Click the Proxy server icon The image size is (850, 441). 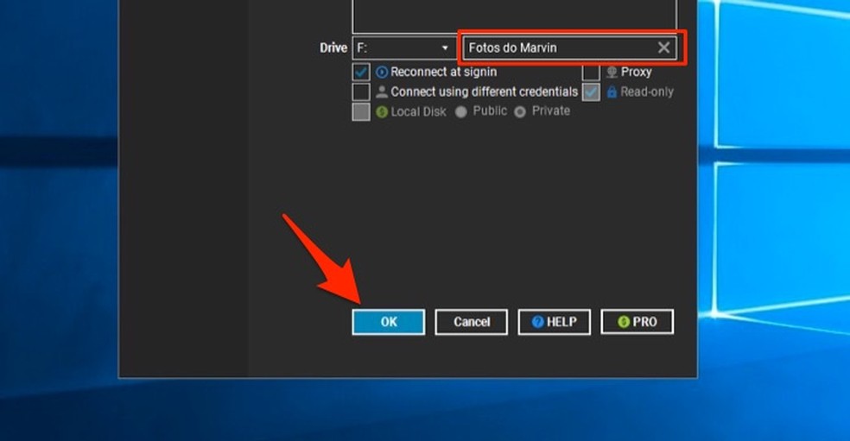point(612,72)
